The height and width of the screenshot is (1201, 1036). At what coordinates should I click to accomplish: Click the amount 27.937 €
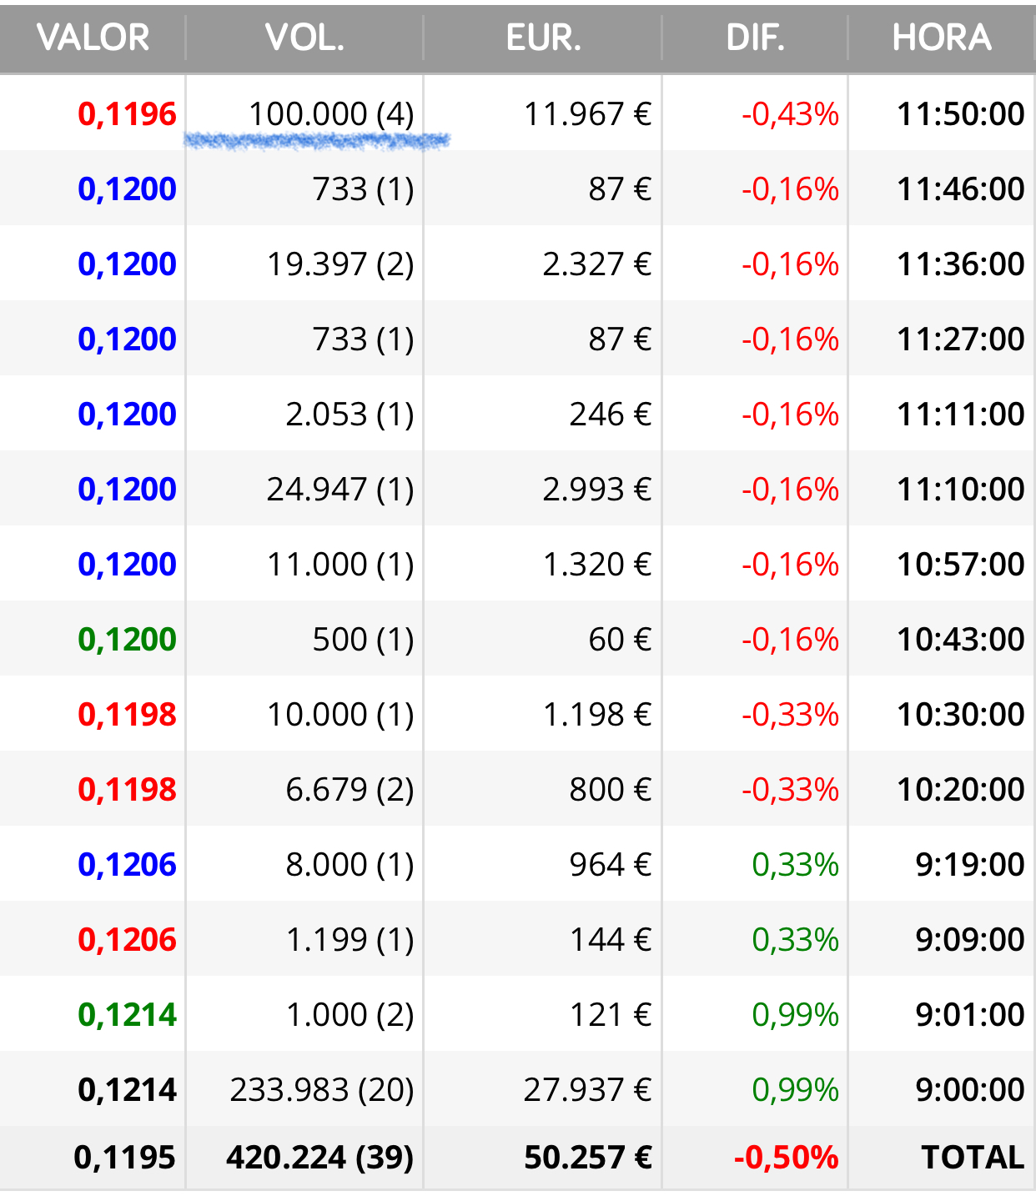(x=587, y=1090)
